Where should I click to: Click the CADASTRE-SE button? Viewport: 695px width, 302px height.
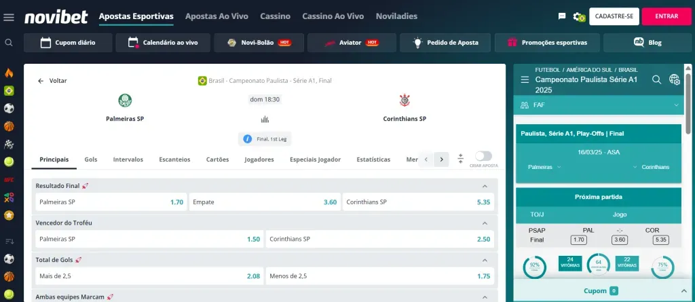pos(614,16)
